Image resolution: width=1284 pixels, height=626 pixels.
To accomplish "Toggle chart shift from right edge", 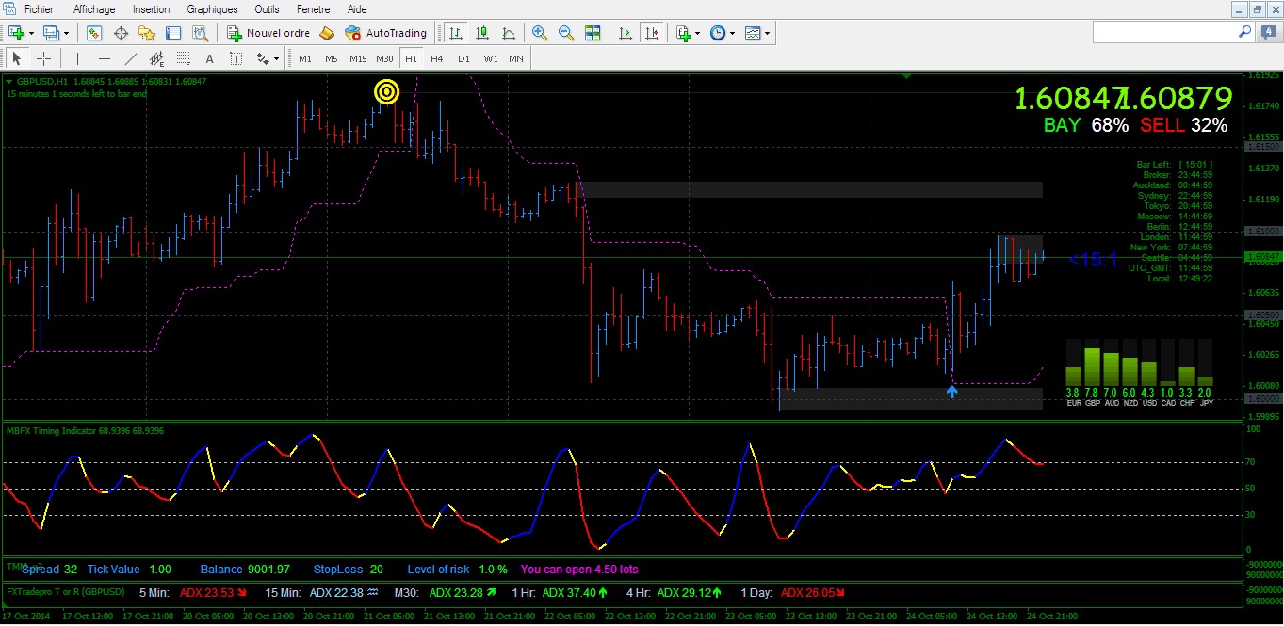I will [x=651, y=33].
